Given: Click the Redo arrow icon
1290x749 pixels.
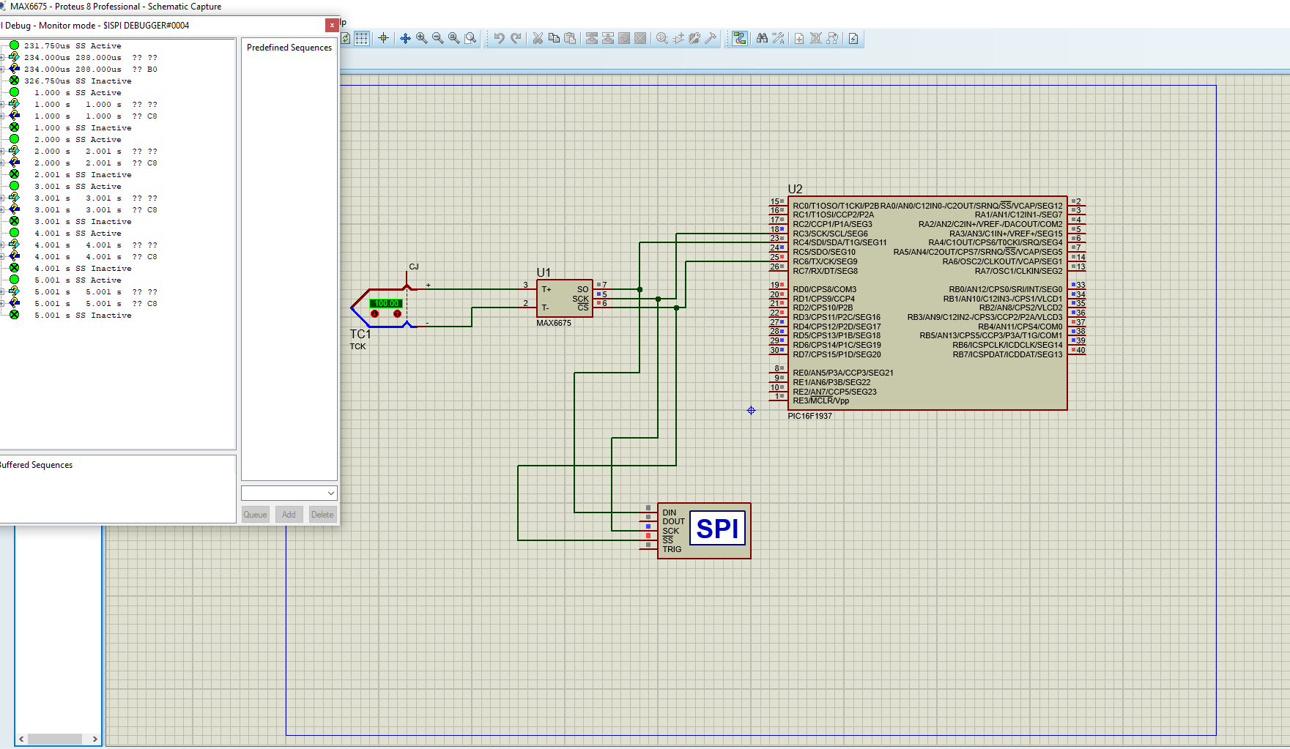Looking at the screenshot, I should 516,38.
